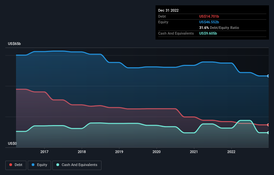
Task: Click the US$65b y-axis label
Action: 14,44
